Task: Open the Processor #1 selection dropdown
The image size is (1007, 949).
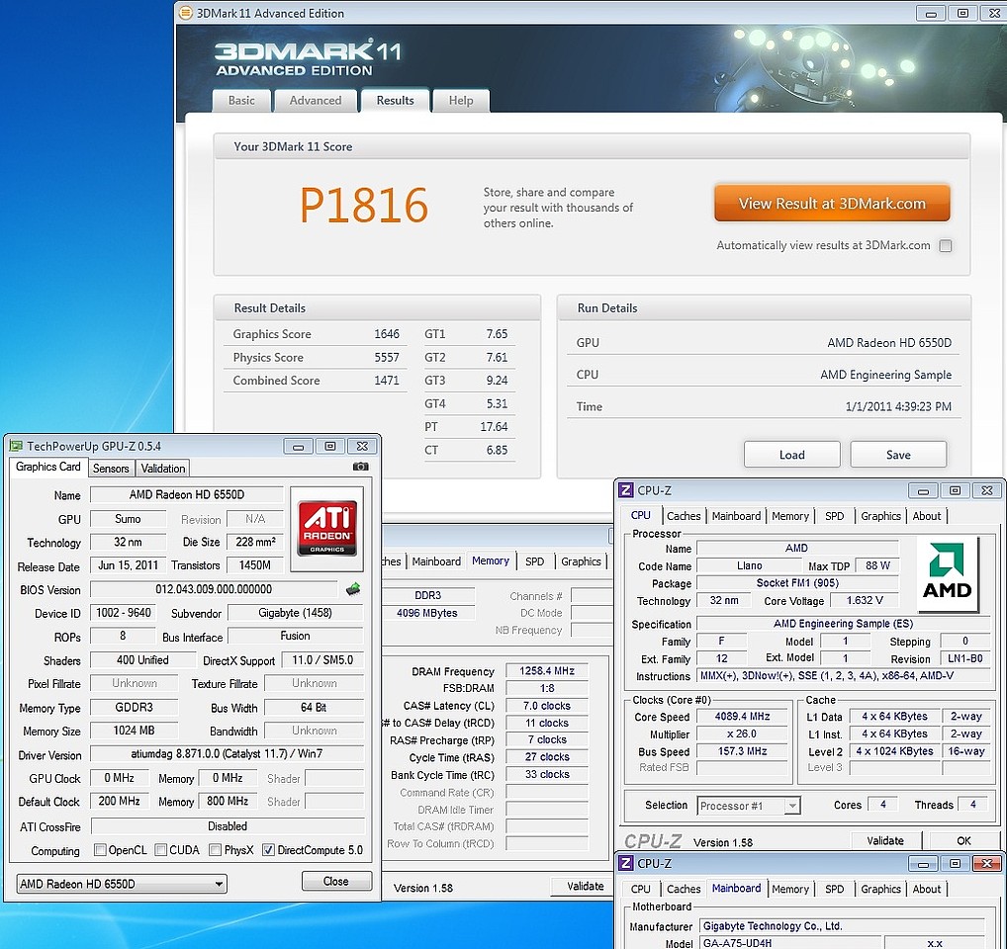Action: (749, 806)
